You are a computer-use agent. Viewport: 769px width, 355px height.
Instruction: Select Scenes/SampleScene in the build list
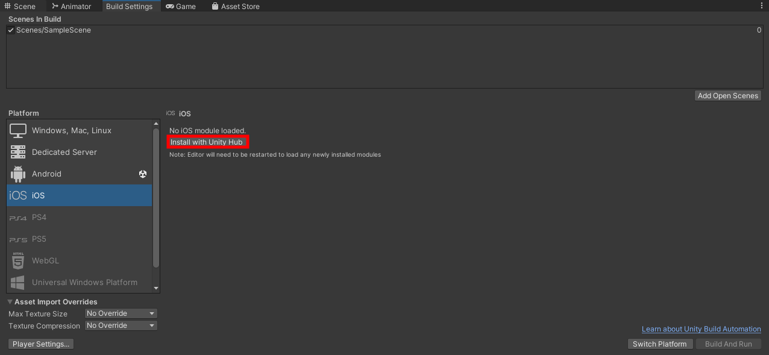(x=384, y=30)
